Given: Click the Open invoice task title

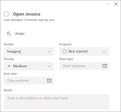Looking at the screenshot, I should [x=27, y=14].
